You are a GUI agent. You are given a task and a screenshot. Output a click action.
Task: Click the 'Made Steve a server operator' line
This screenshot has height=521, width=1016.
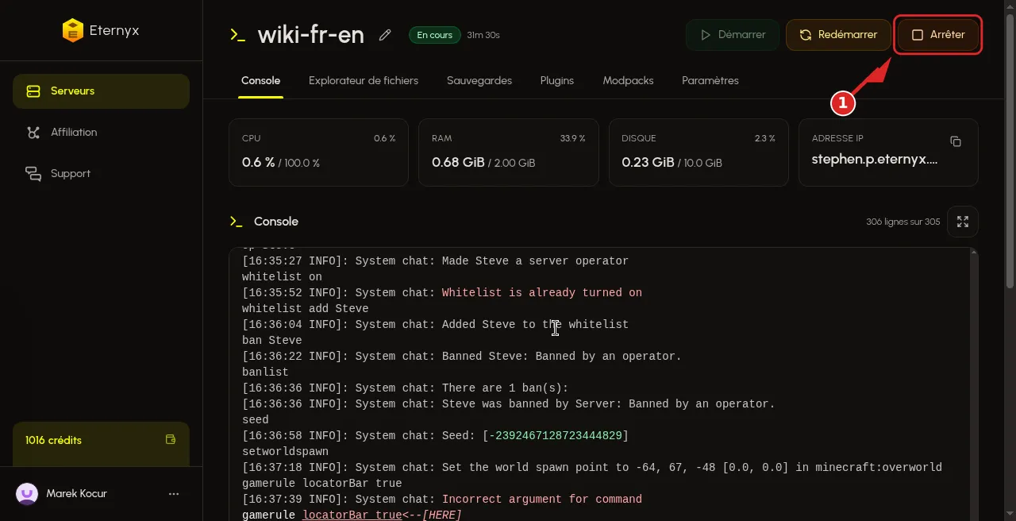435,261
